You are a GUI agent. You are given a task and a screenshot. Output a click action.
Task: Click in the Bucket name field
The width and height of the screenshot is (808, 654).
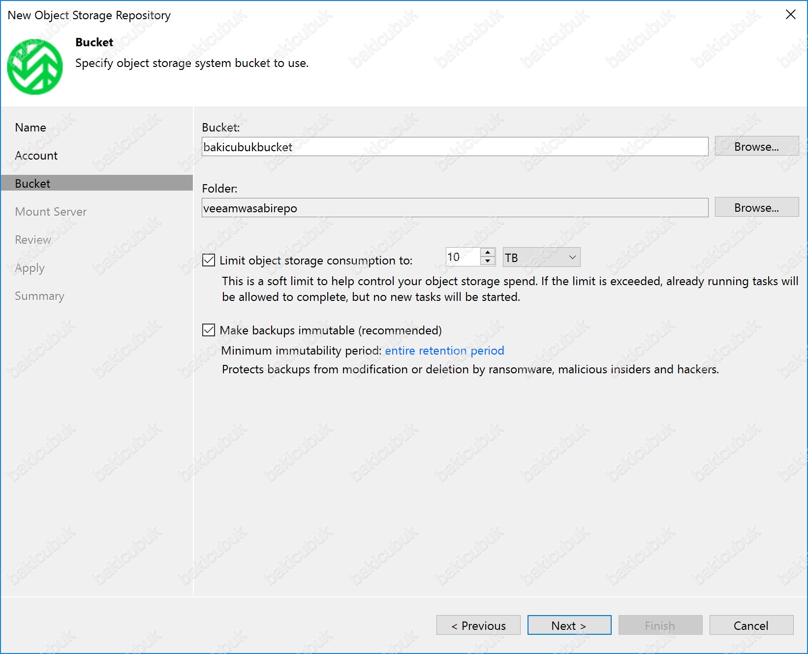tap(454, 147)
